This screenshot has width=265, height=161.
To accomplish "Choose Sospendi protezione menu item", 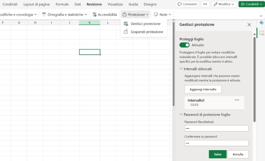I will pos(144,32).
